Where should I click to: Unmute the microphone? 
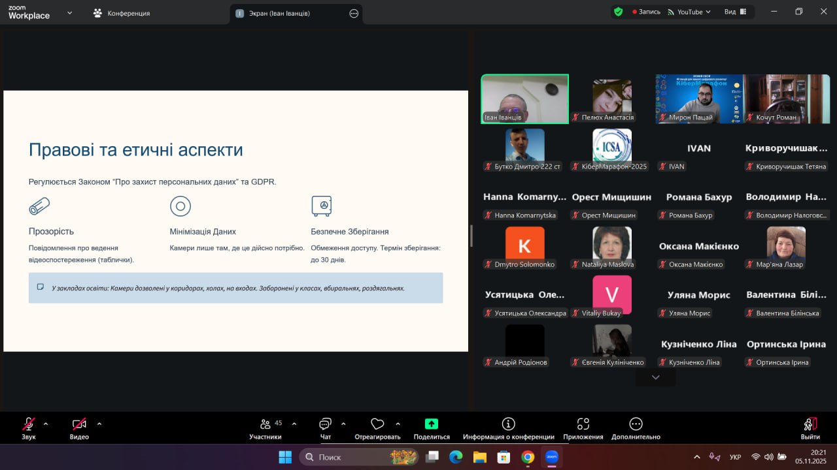(29, 424)
